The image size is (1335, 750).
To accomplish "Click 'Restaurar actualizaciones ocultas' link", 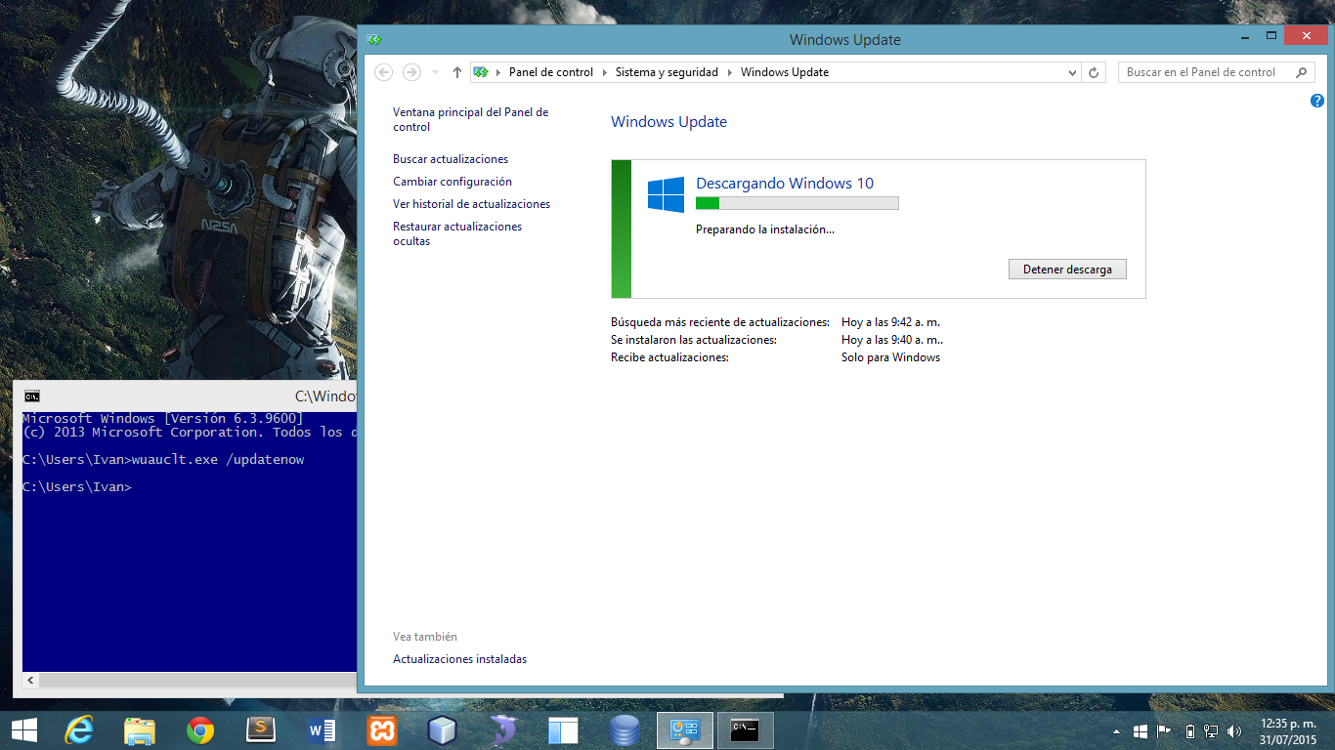I will click(x=457, y=233).
